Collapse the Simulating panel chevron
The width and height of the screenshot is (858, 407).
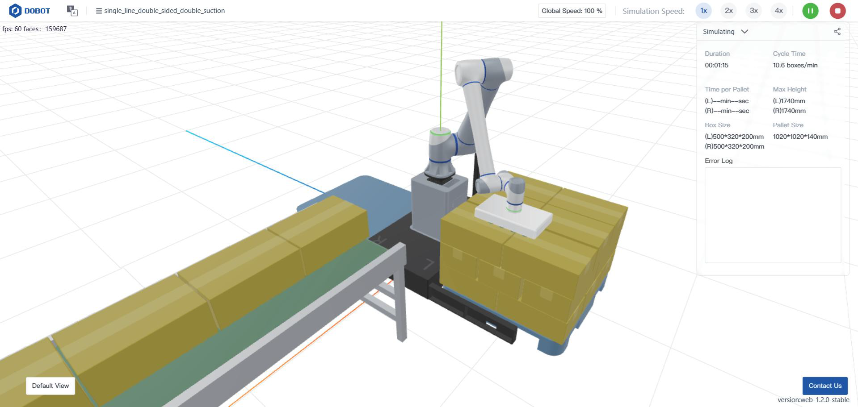click(744, 32)
